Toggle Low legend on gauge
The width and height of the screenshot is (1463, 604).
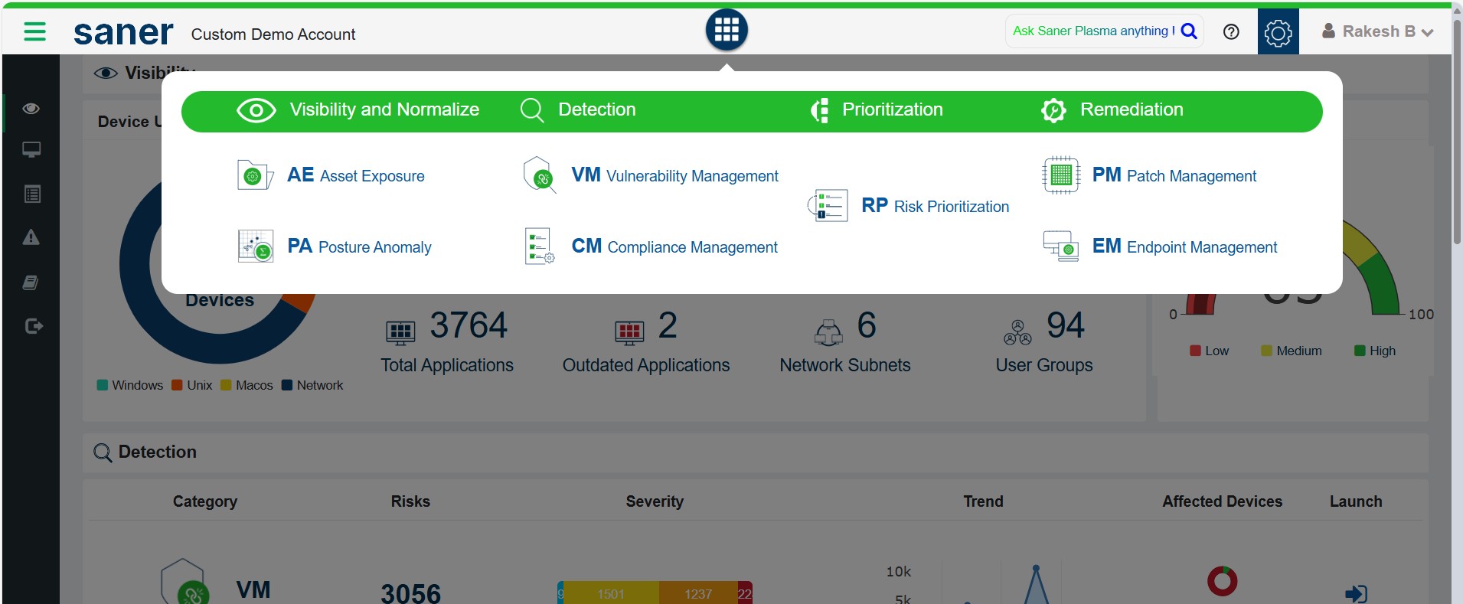pyautogui.click(x=1209, y=351)
